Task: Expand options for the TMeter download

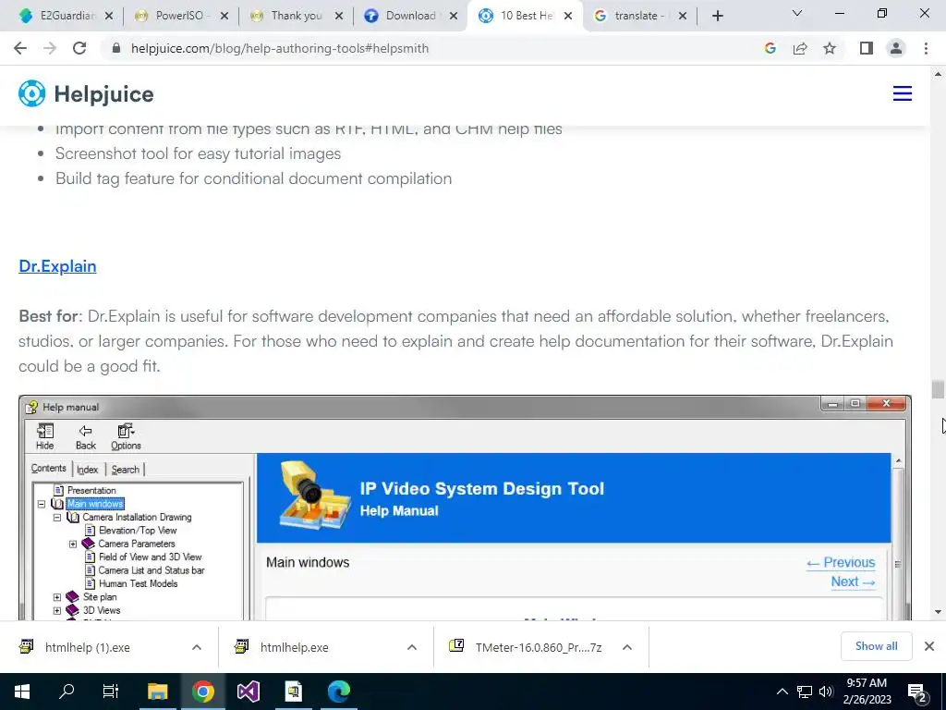Action: pyautogui.click(x=627, y=647)
